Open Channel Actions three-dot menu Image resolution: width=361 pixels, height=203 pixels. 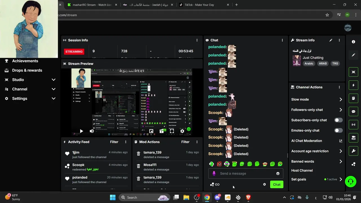(x=339, y=87)
